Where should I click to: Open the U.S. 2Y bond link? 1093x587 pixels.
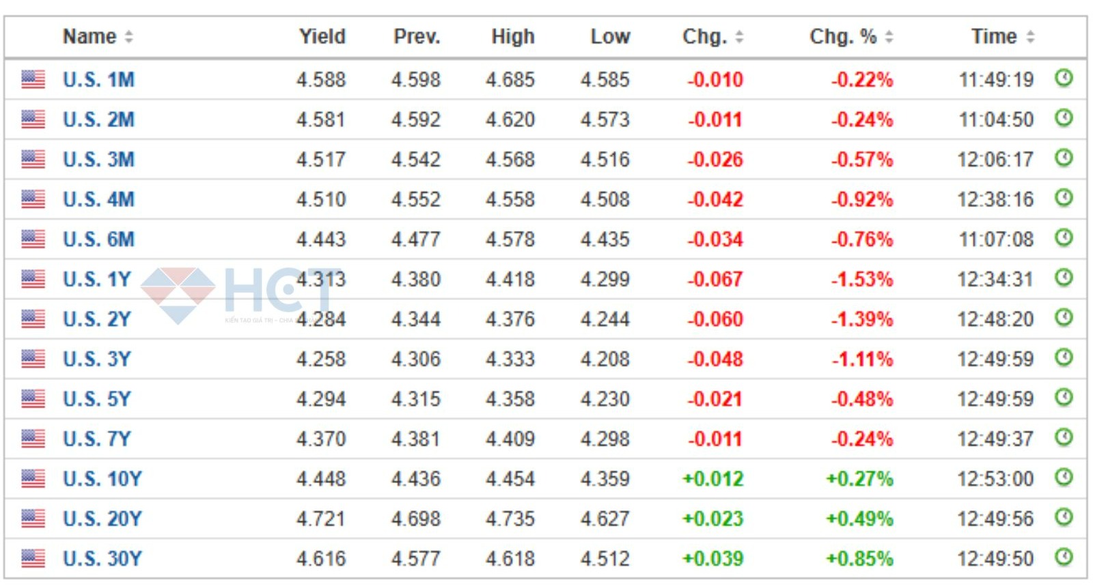click(96, 319)
